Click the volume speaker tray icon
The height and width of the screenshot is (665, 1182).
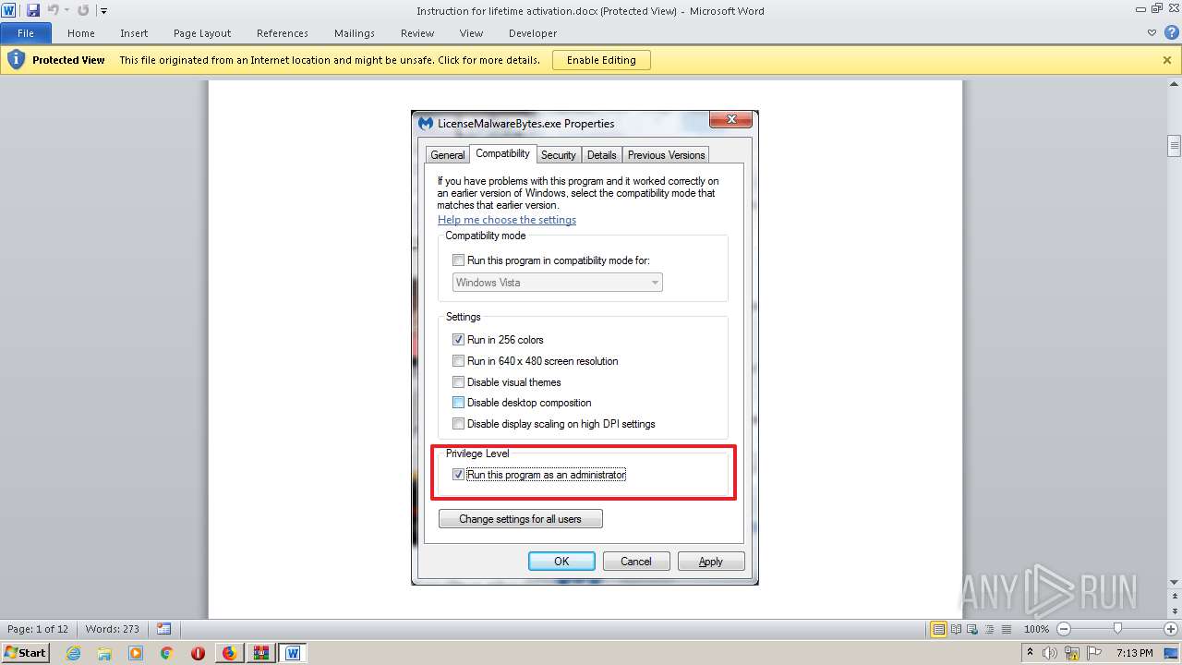[1052, 653]
